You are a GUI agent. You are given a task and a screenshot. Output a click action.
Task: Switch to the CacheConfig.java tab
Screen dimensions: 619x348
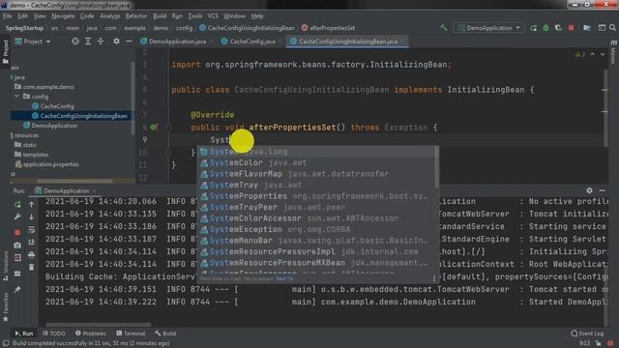[252, 42]
